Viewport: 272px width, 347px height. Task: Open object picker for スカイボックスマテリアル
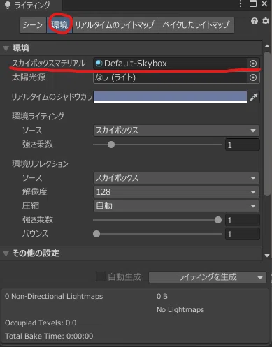253,64
